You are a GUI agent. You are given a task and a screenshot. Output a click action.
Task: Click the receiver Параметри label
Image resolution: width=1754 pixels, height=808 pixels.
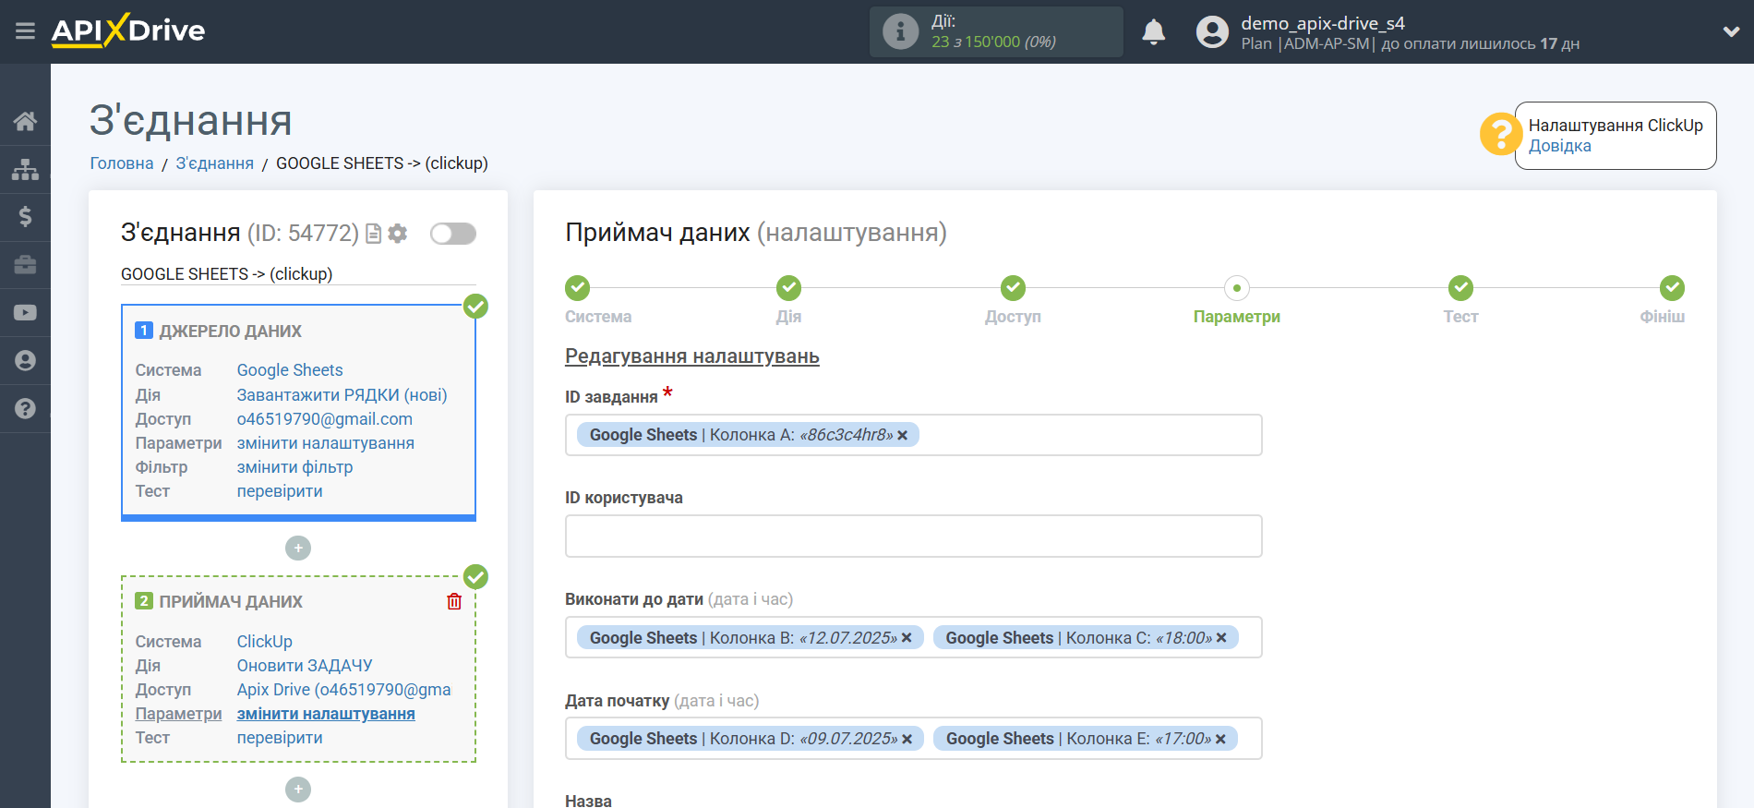coord(178,714)
